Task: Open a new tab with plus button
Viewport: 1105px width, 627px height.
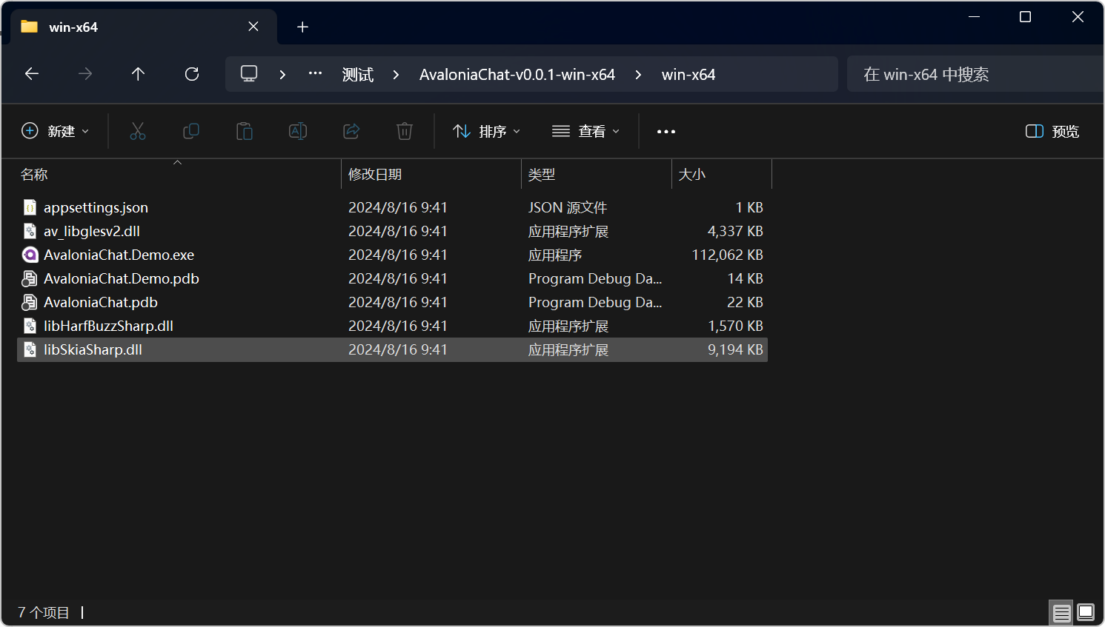Action: coord(302,27)
